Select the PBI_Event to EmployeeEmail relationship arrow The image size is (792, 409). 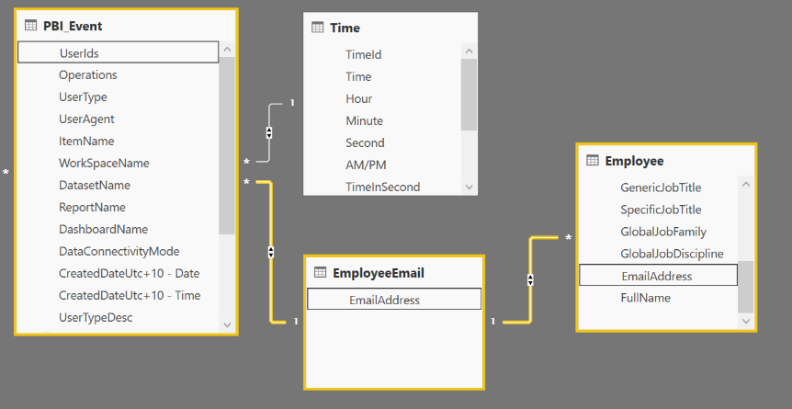[x=271, y=252]
